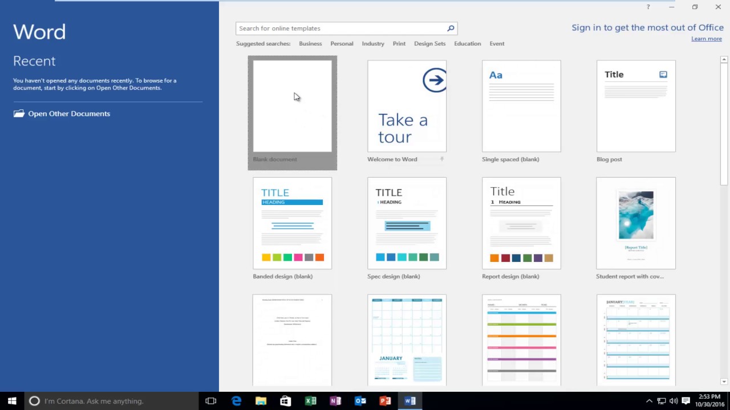This screenshot has height=410, width=730.
Task: Click the Cortana circle icon
Action: coord(34,401)
